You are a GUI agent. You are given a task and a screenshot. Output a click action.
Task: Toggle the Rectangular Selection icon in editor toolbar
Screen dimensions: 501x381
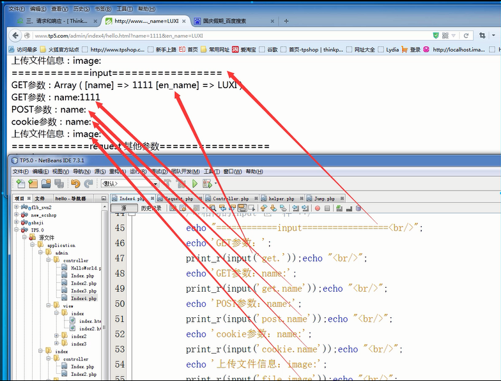[x=252, y=208]
